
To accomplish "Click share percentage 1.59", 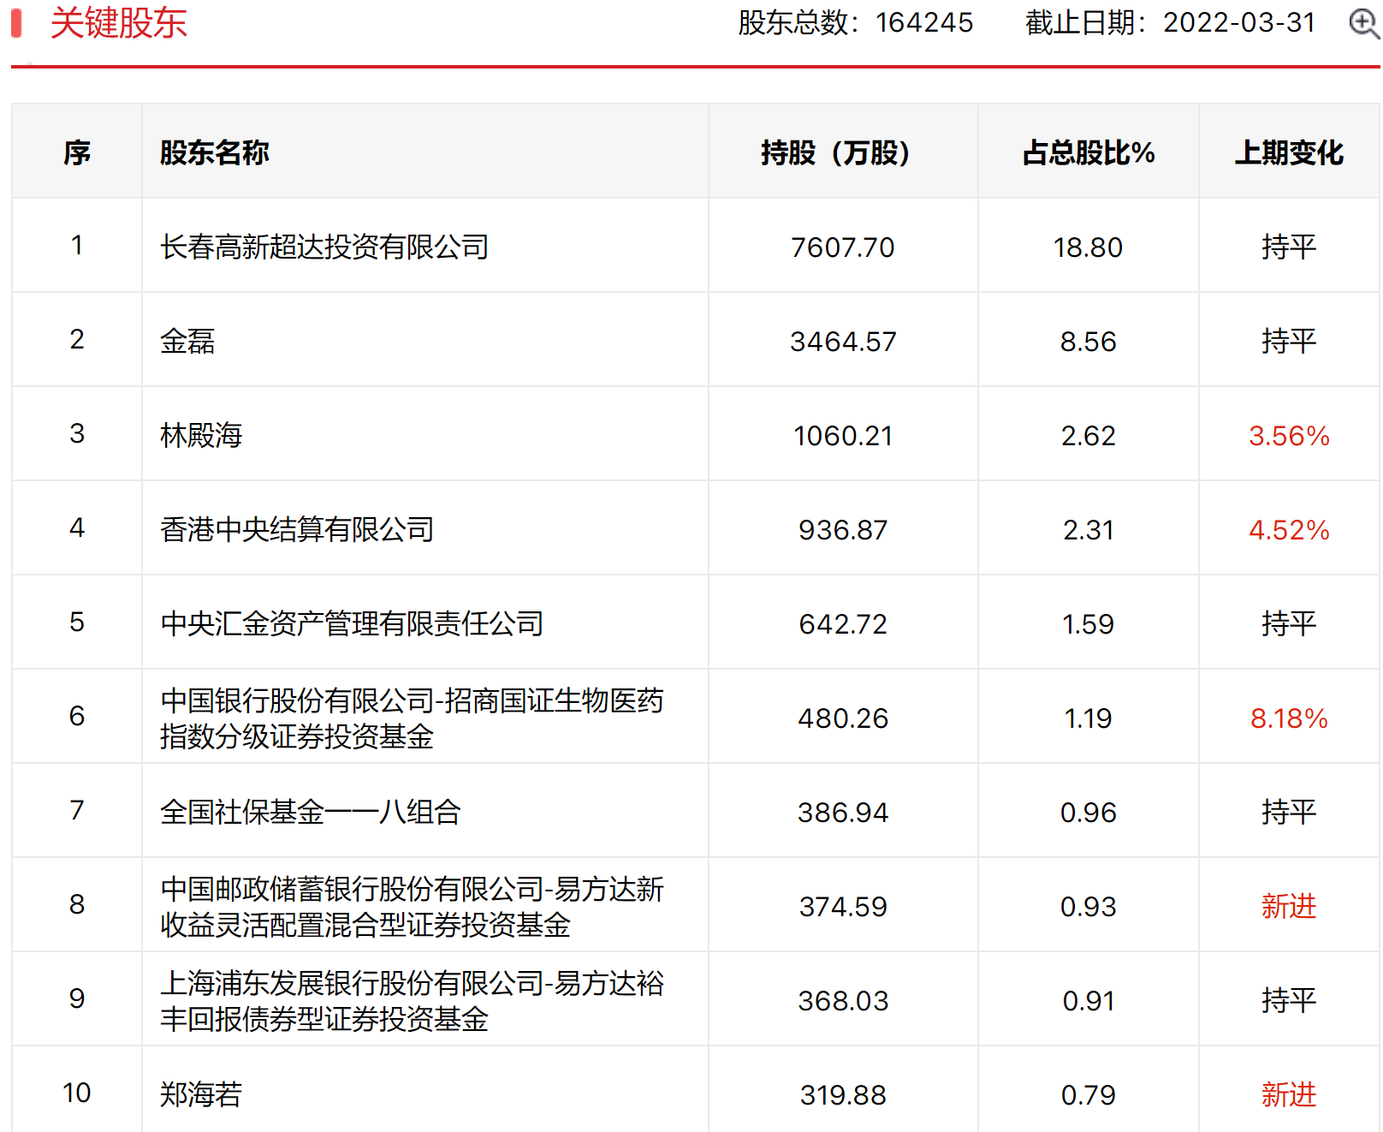I will 1088,624.
